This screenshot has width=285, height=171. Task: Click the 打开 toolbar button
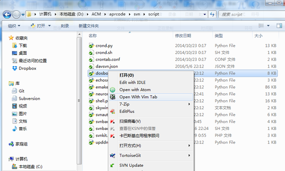pyautogui.click(x=38, y=26)
